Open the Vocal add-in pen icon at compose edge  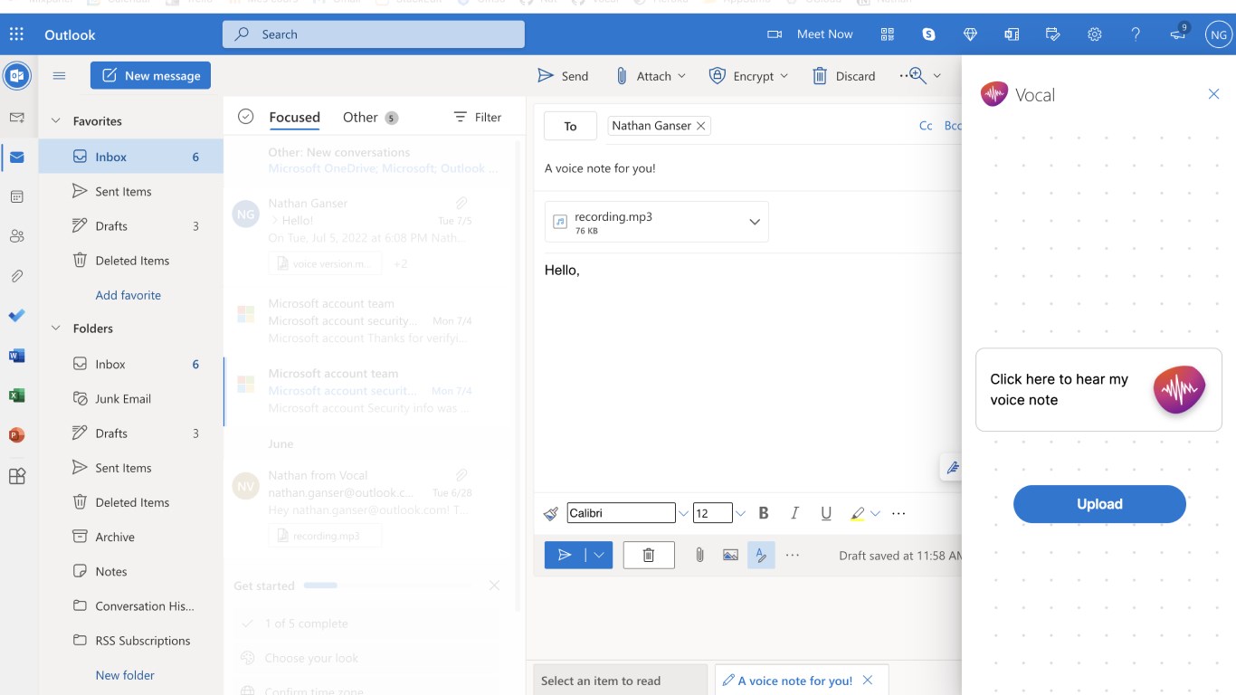coord(952,468)
